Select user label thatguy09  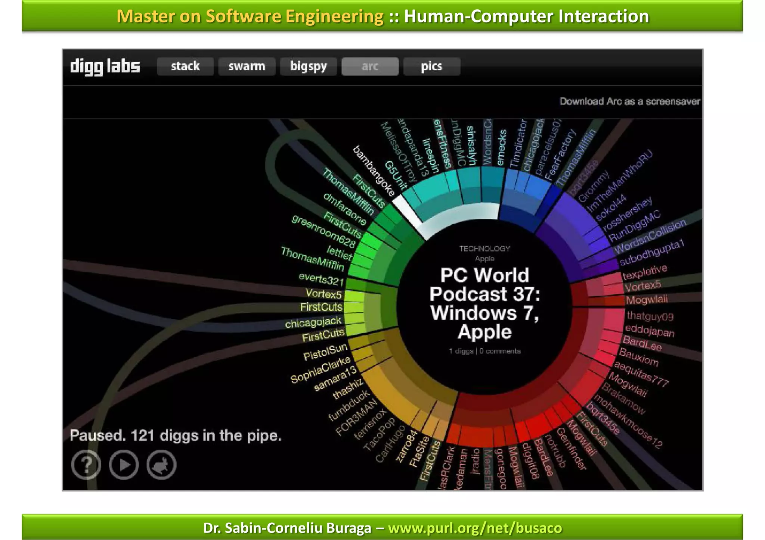[650, 316]
